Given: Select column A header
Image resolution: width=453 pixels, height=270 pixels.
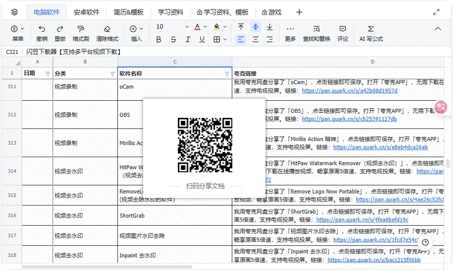Looking at the screenshot, I should (x=37, y=62).
